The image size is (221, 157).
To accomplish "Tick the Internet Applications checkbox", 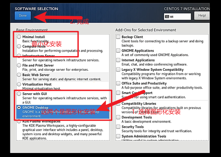I will 118,60.
